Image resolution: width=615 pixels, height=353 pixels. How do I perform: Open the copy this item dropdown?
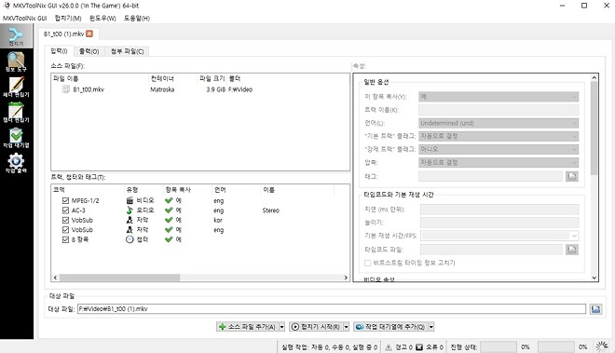tap(499, 97)
